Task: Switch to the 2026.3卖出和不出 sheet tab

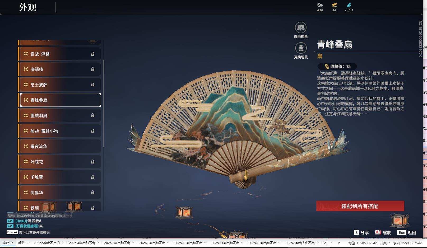Action: pos(117,243)
